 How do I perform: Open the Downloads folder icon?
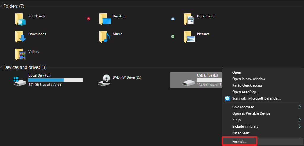coord(20,37)
